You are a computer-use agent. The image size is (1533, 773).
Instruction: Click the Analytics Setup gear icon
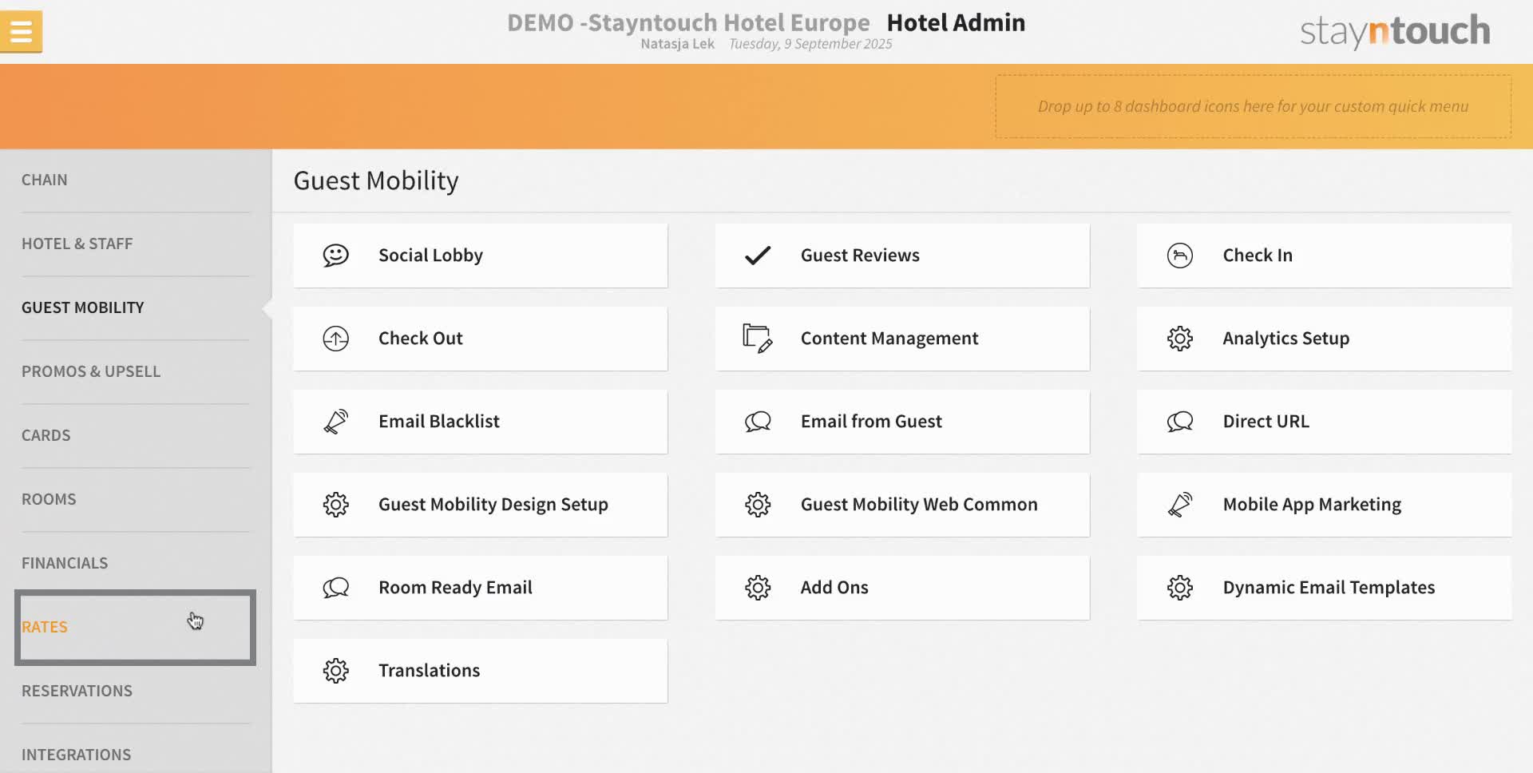[1180, 339]
